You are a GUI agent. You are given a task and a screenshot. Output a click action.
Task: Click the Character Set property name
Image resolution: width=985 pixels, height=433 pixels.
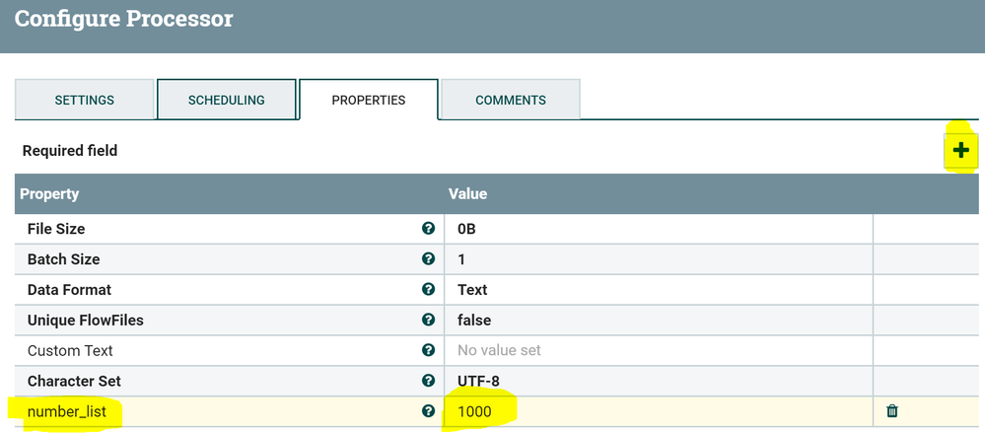[x=74, y=381]
